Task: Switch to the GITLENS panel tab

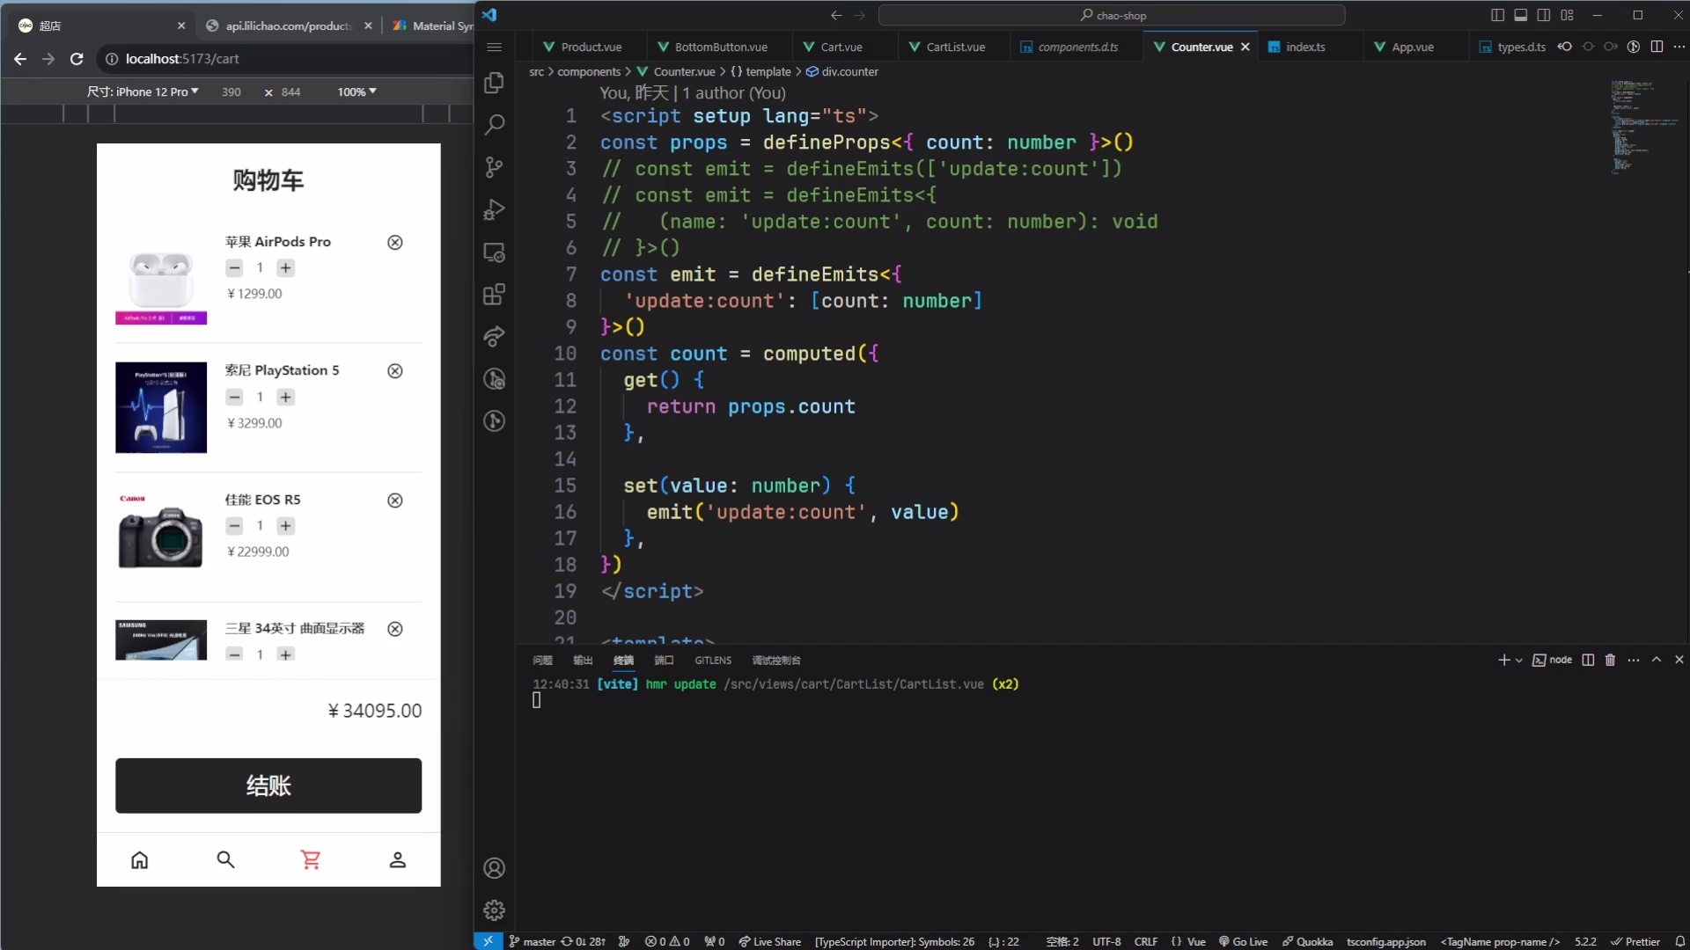Action: [x=712, y=661]
